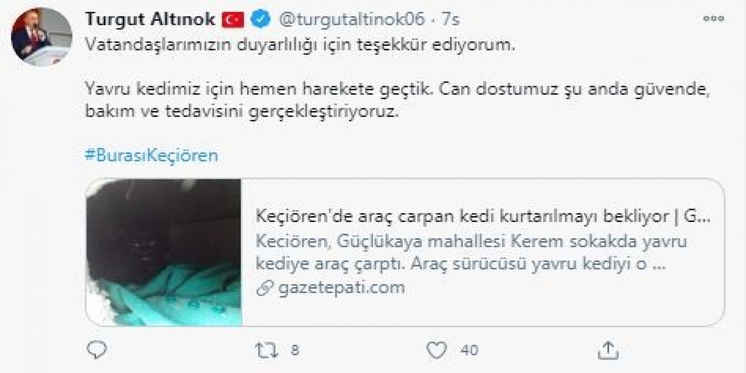Viewport: 746px width, 373px height.
Task: Open the three-dot more options menu
Action: tap(714, 19)
